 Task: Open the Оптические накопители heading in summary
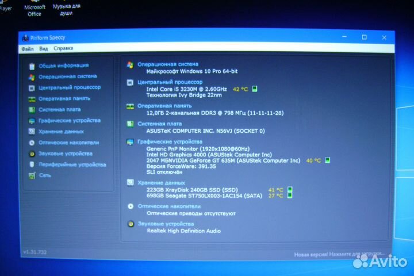click(x=169, y=206)
